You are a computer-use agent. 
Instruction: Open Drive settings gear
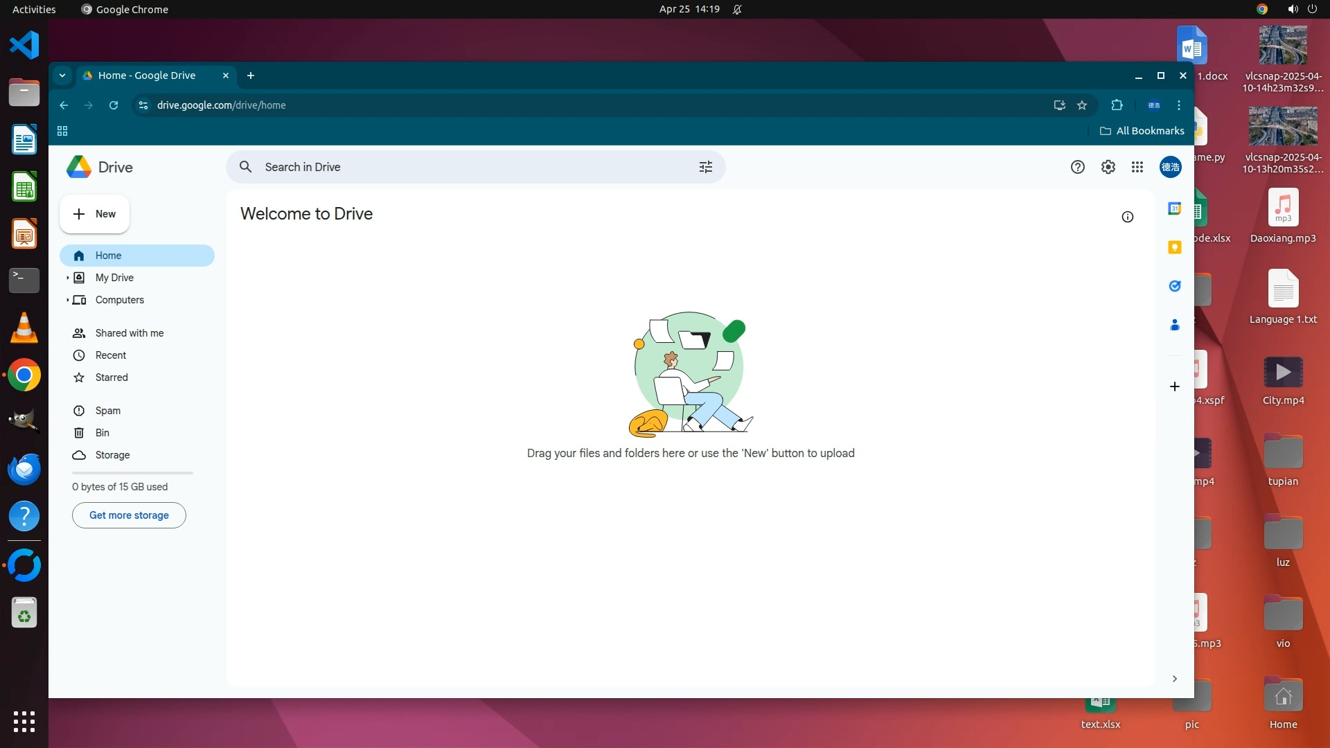(1108, 167)
